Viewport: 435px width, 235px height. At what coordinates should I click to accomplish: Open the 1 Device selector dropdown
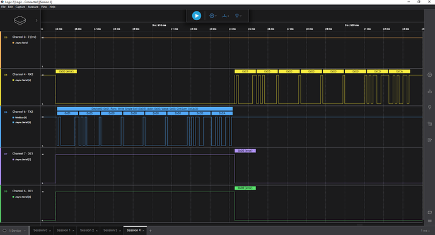[14, 231]
